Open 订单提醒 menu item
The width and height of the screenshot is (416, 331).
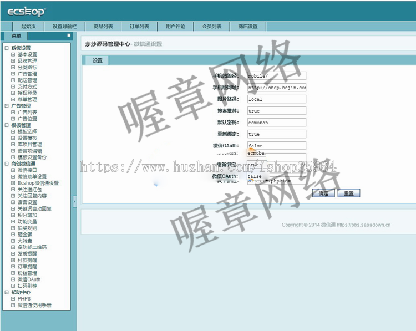(27, 267)
